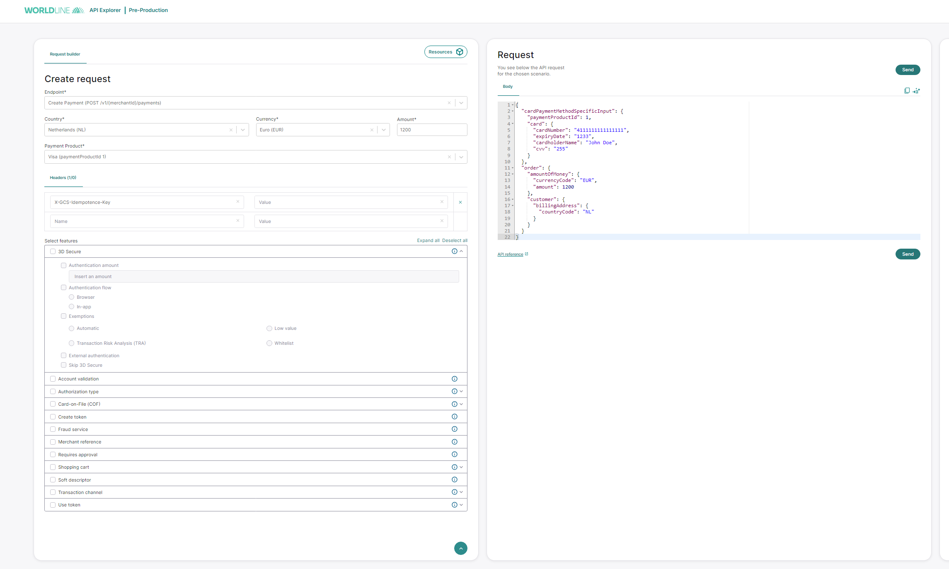Tick the Authentication flow checkbox
Image resolution: width=949 pixels, height=569 pixels.
[63, 288]
